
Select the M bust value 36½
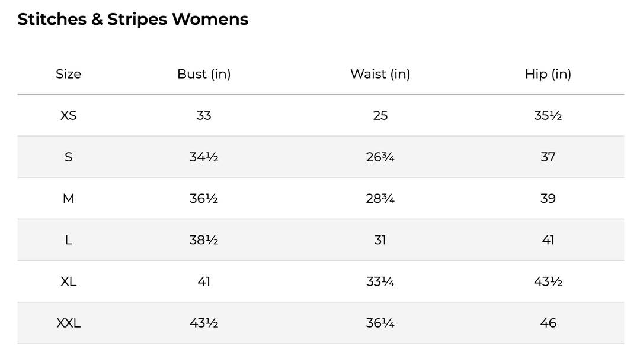[204, 198]
